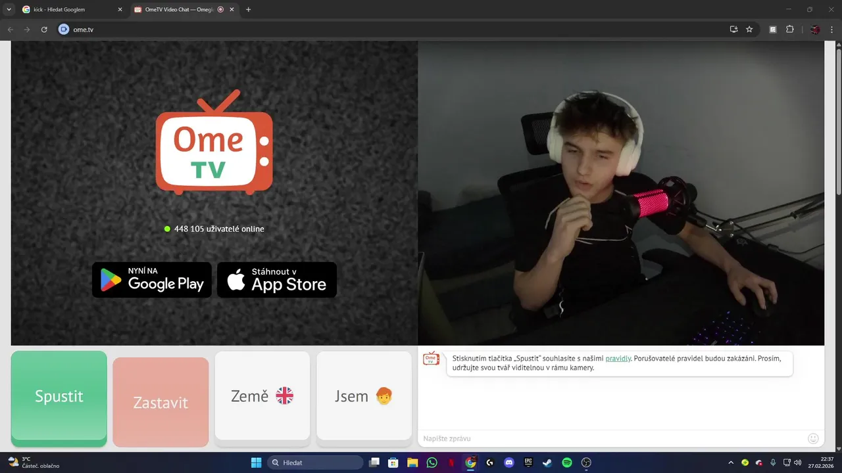This screenshot has width=842, height=473.
Task: Open Discord from the taskbar
Action: [508, 462]
